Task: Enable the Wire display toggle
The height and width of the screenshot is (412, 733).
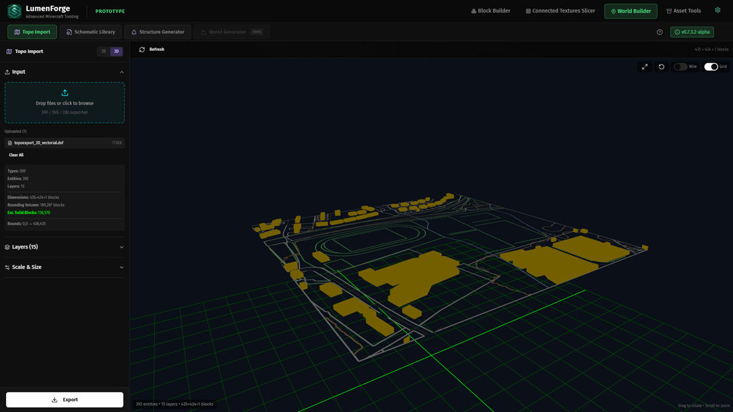Action: (x=679, y=67)
